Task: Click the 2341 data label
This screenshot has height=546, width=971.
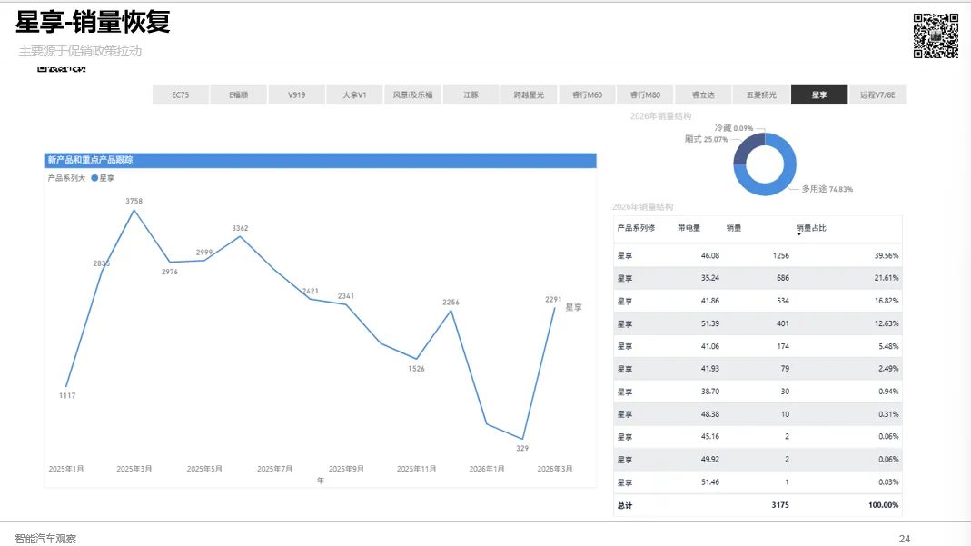Action: pyautogui.click(x=346, y=296)
